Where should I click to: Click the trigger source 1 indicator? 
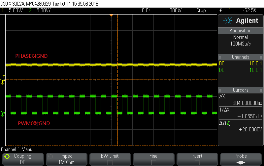pyautogui.click(x=229, y=11)
